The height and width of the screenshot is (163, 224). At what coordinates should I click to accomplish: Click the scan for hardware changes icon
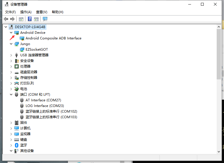[x=45, y=19]
